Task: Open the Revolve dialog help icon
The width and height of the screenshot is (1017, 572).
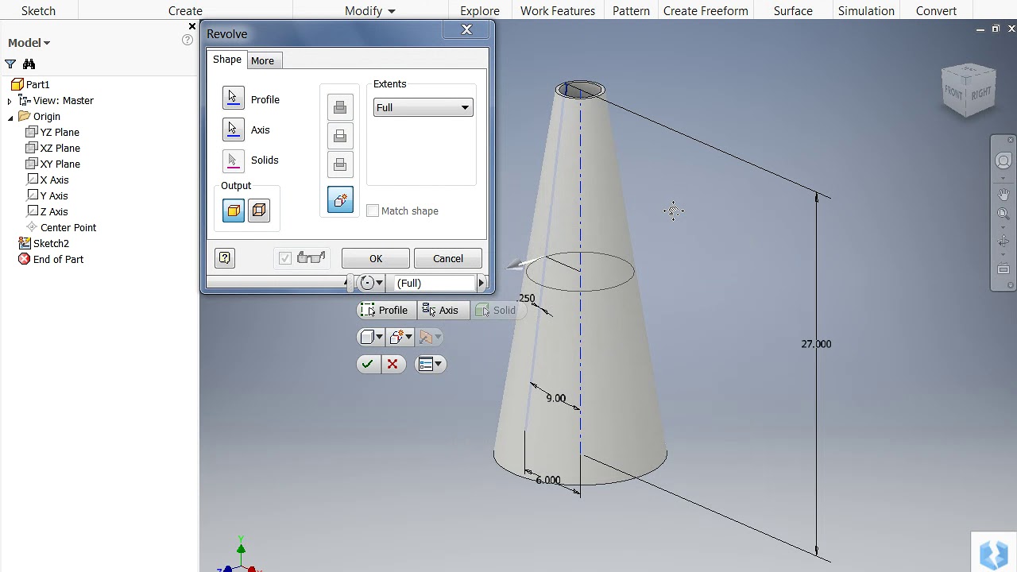Action: pyautogui.click(x=225, y=257)
